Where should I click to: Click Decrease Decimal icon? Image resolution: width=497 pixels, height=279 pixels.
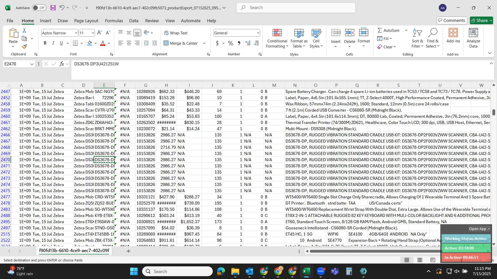(x=256, y=43)
